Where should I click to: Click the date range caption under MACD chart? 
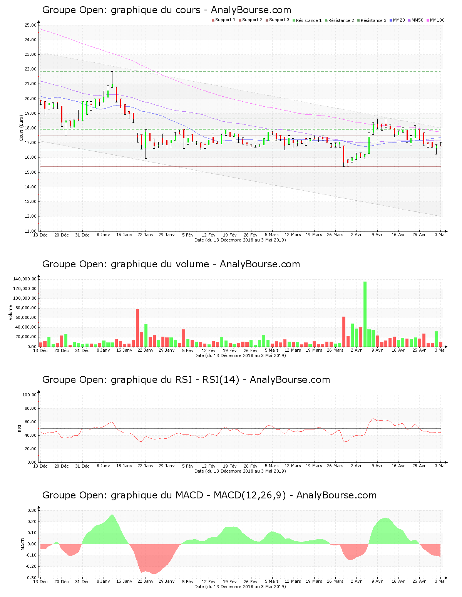[240, 587]
